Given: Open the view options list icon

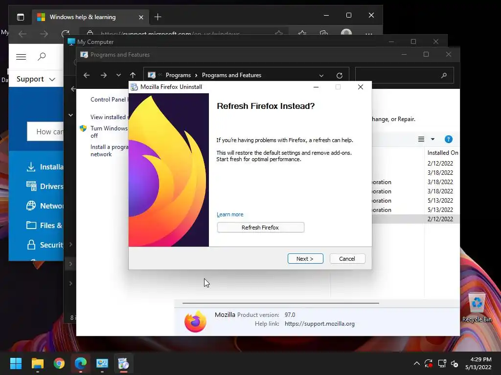Looking at the screenshot, I should tap(421, 139).
